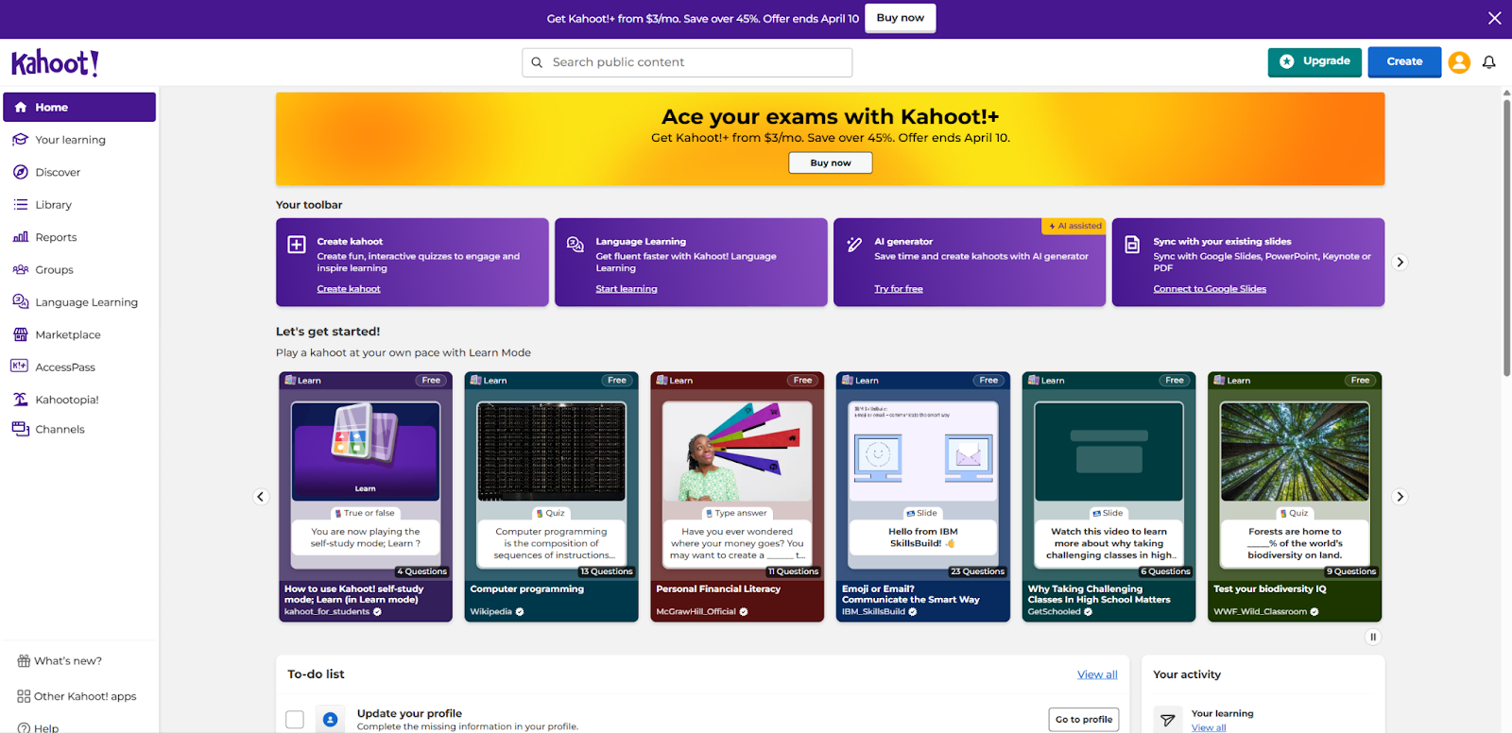
Task: Pause the Learn Mode carousel autoplay
Action: (1373, 637)
